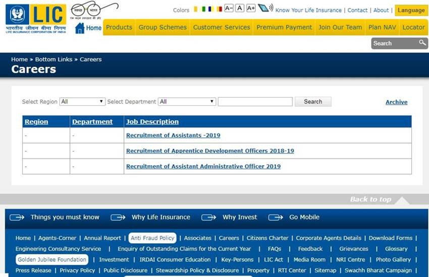The width and height of the screenshot is (429, 277).
Task: Select the yellow color theme swatch
Action: 196,9
